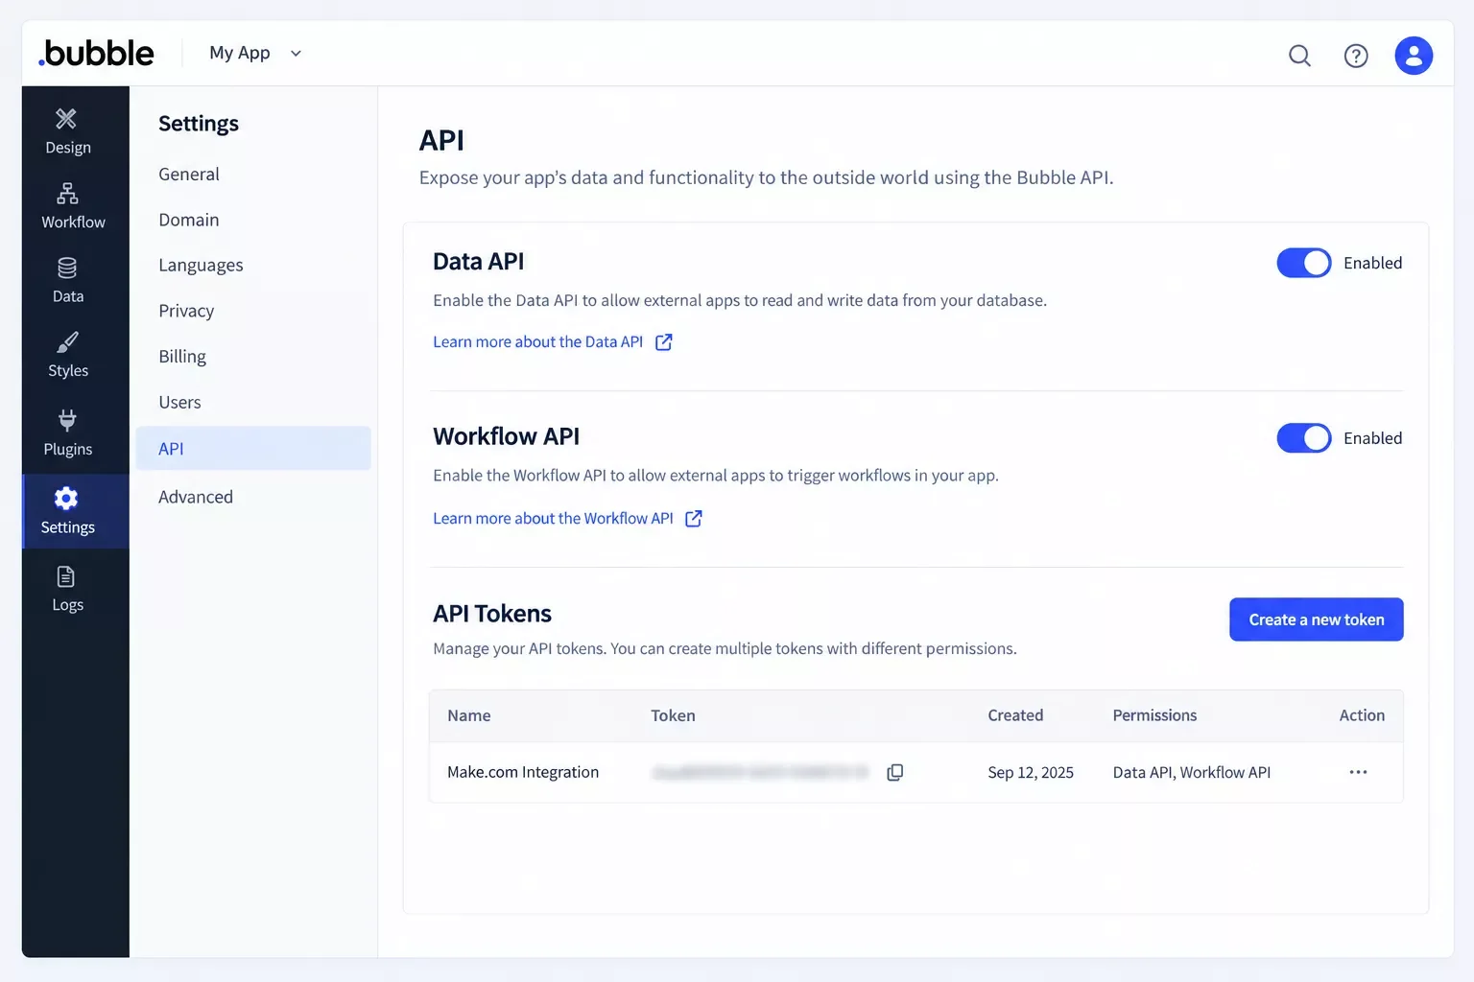Viewport: 1474px width, 982px height.
Task: Click the Data API, Workflow API permissions cell
Action: coord(1192,773)
